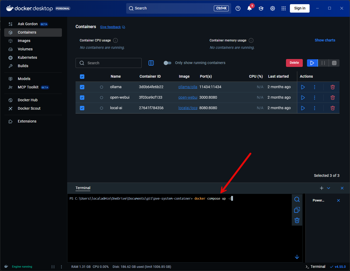Open Builds in the sidebar
This screenshot has width=350, height=271.
(x=33, y=66)
